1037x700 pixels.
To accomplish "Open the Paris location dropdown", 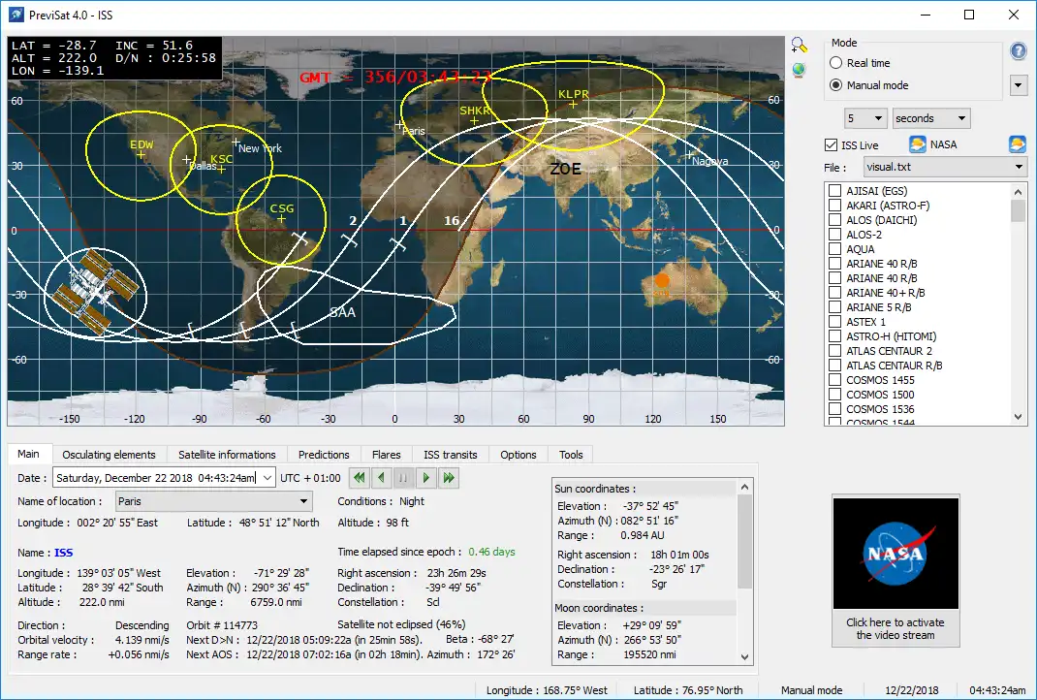I will click(213, 501).
